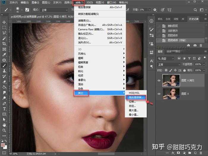Create new snapshot camera icon in History
Screen dimensions: 208x156
[195, 45]
